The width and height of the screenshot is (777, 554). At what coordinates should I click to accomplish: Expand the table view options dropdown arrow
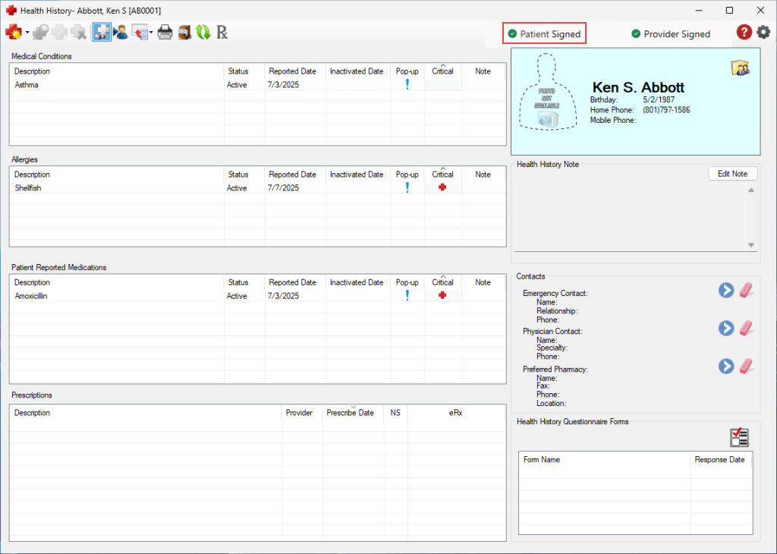[x=151, y=33]
